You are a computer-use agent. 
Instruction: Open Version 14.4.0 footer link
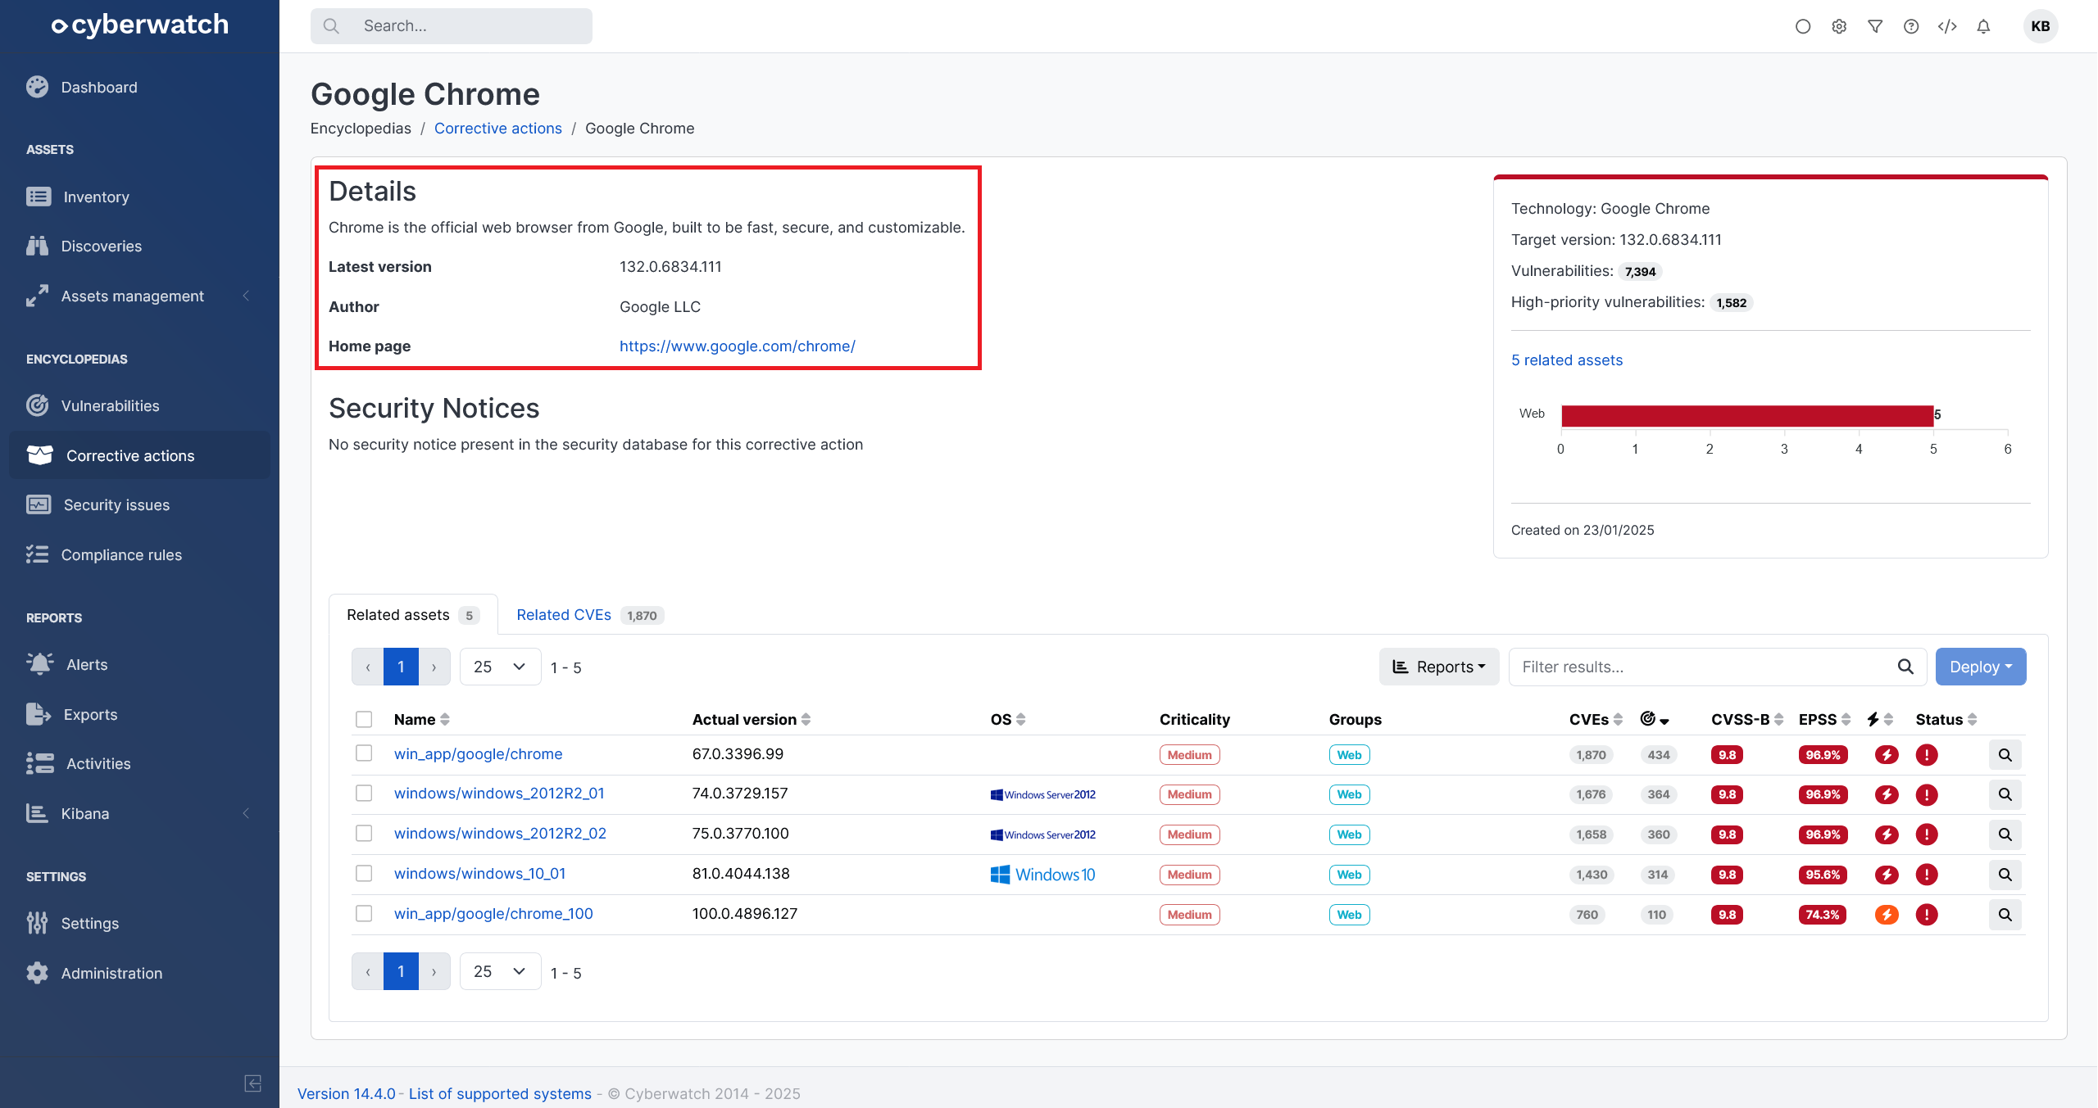click(x=346, y=1093)
